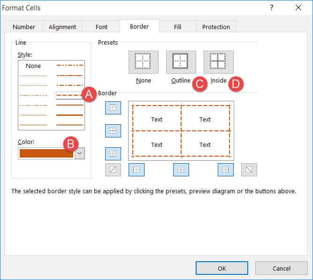Toggle the left border button
This screenshot has height=280, width=313.
click(x=137, y=170)
